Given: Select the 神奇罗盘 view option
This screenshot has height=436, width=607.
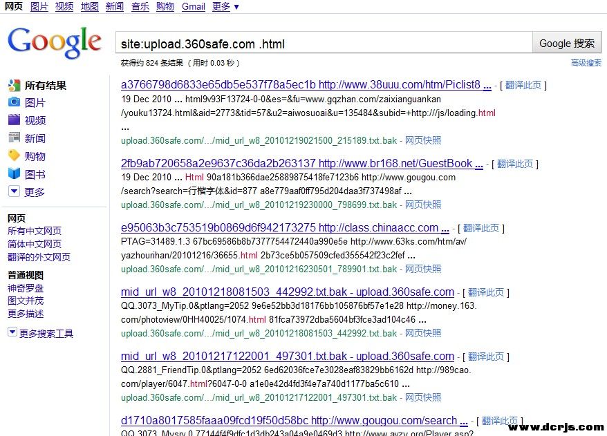Looking at the screenshot, I should coord(26,288).
